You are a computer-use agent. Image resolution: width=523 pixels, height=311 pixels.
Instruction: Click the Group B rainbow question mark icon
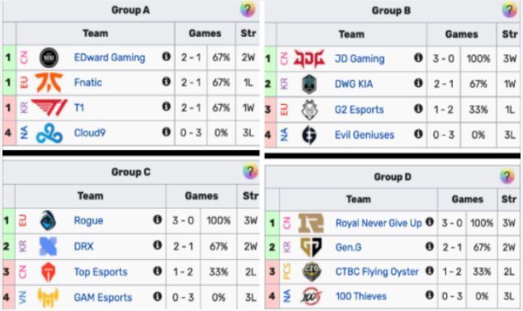(509, 10)
